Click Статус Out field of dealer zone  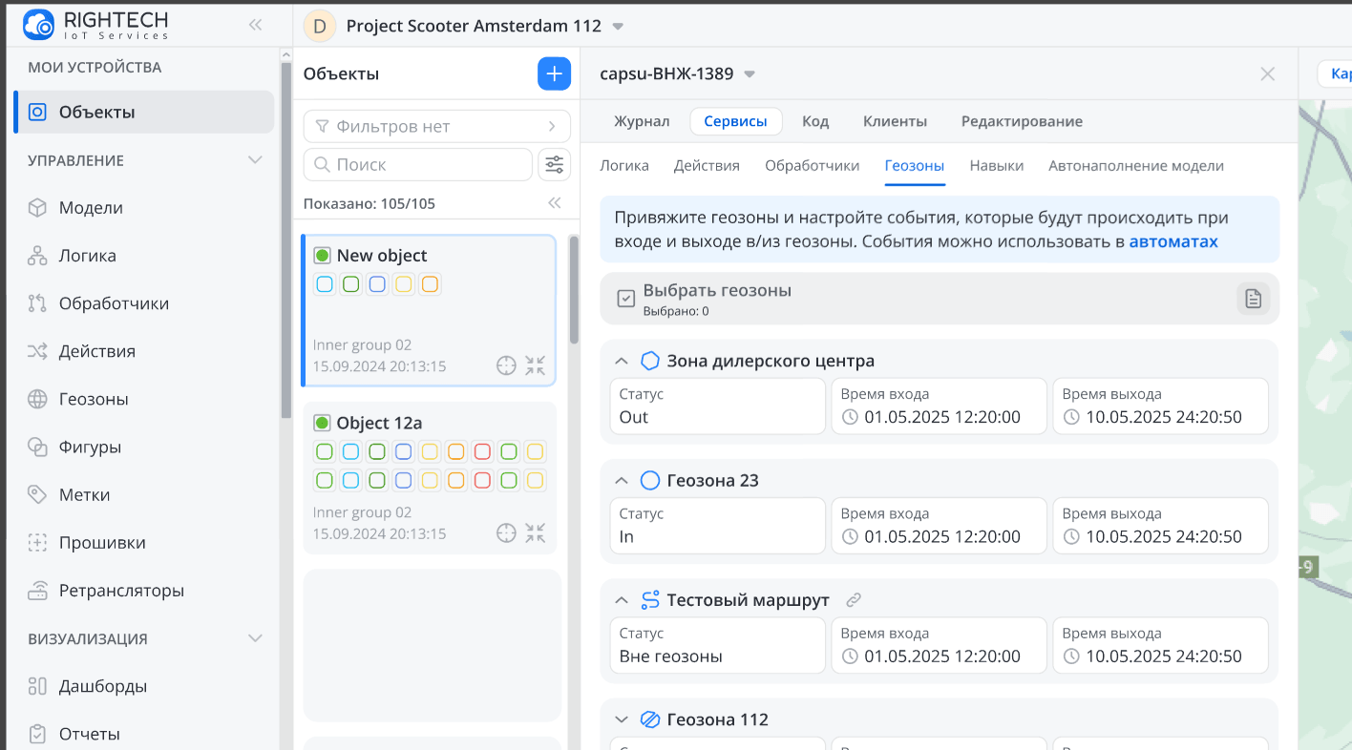pyautogui.click(x=718, y=406)
